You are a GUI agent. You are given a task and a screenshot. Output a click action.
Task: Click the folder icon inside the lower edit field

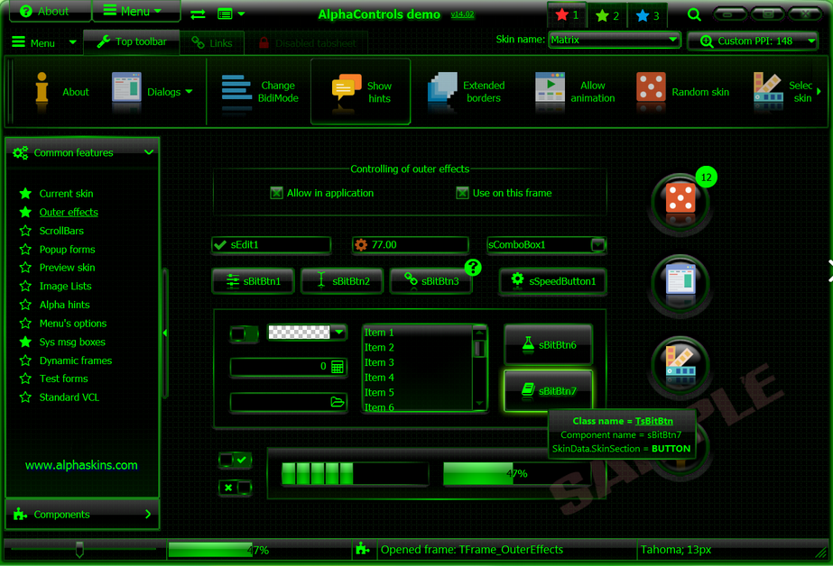(339, 403)
